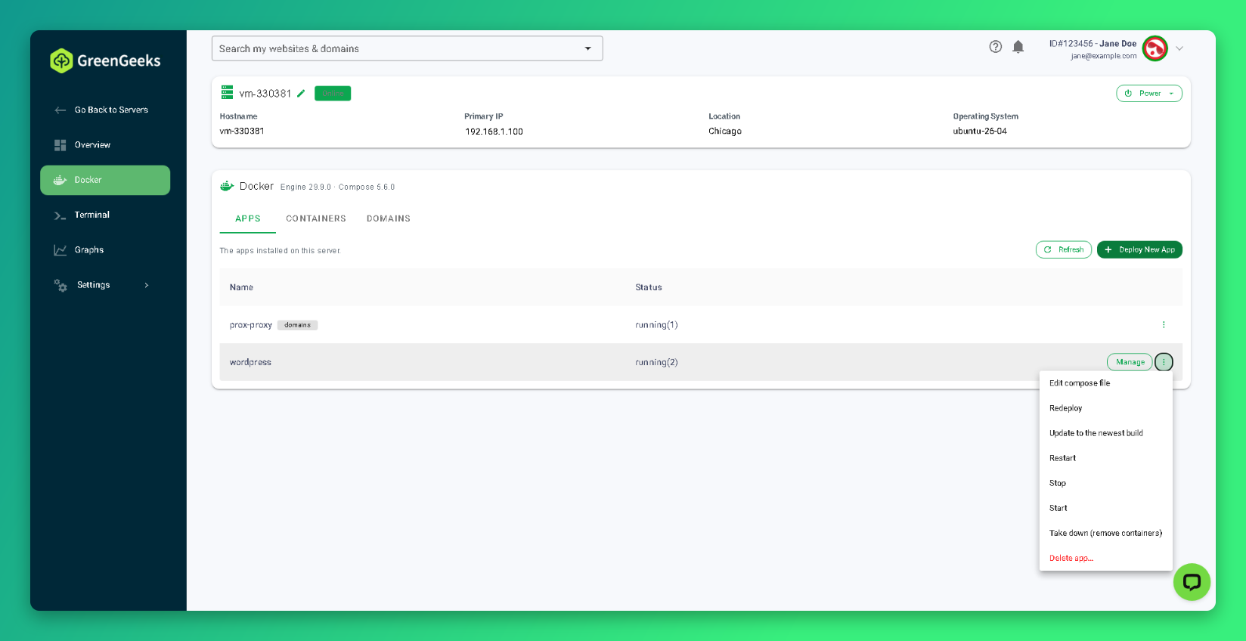Choose Start in the app menu

point(1106,508)
